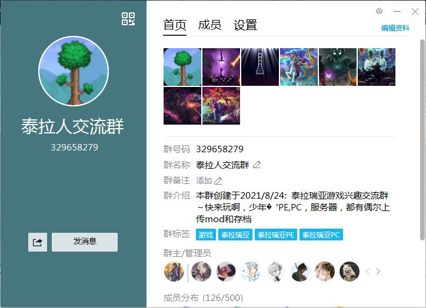Click the vertical scrollbar on the right
Viewport: 426px width, 308px height.
(x=422, y=140)
